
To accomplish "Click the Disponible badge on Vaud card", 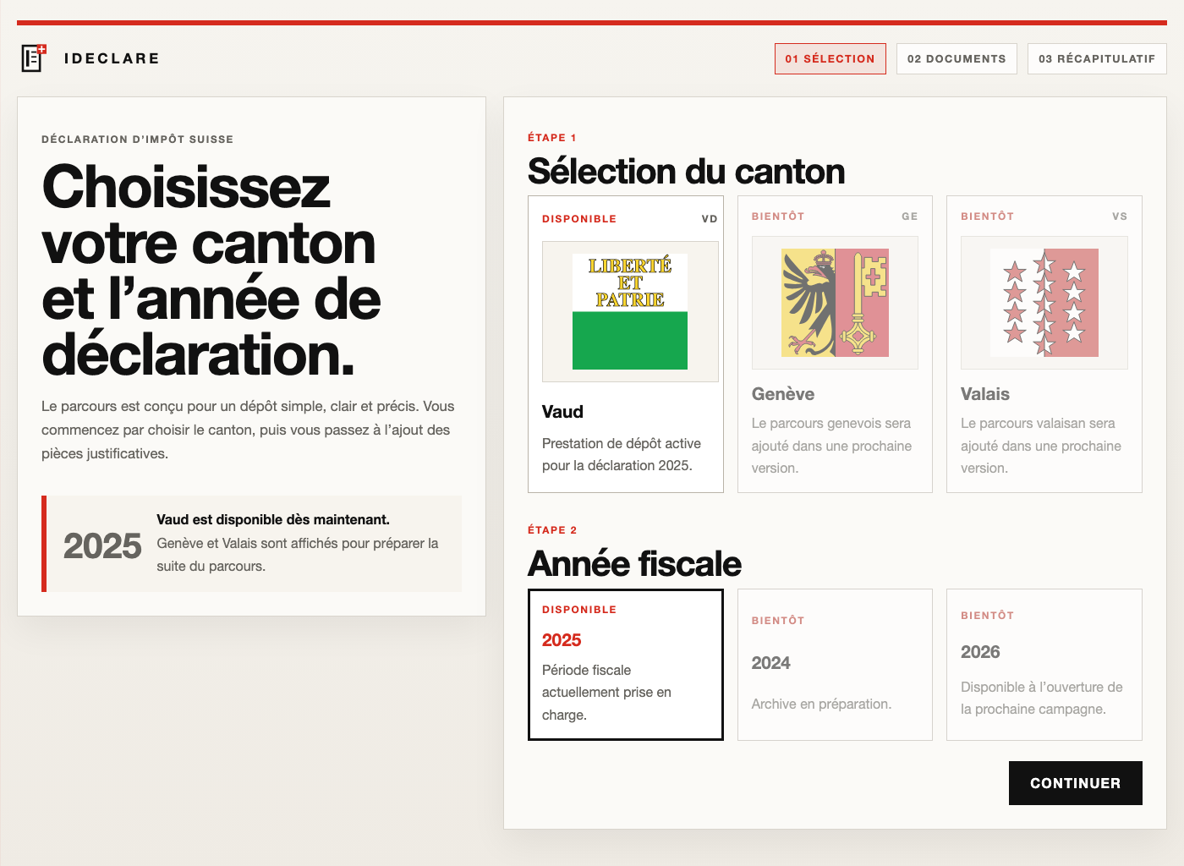I will pos(579,218).
